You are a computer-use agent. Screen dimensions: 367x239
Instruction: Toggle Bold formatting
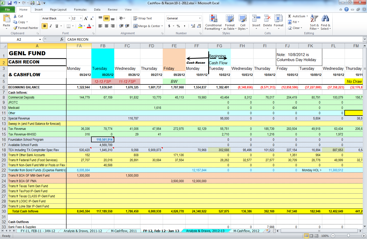(44, 26)
